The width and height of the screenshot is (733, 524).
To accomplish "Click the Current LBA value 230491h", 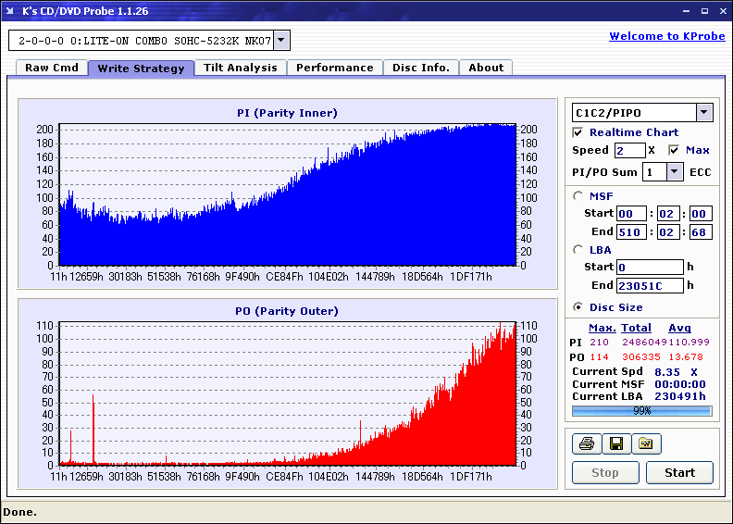I will click(x=679, y=396).
